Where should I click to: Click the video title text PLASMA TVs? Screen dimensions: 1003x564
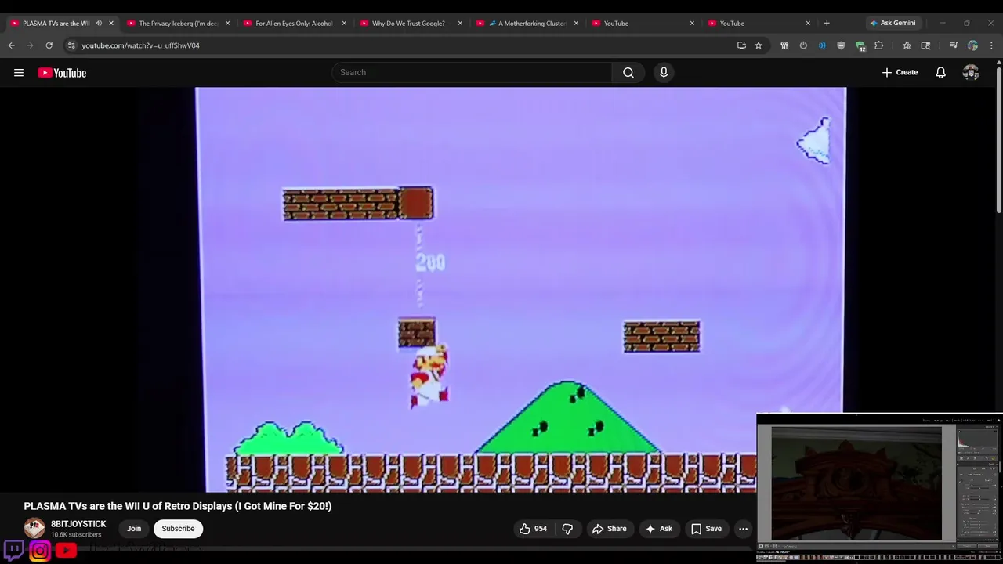tap(178, 506)
